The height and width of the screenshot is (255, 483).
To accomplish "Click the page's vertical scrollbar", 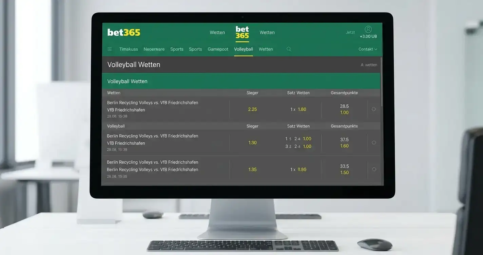I will [x=381, y=81].
